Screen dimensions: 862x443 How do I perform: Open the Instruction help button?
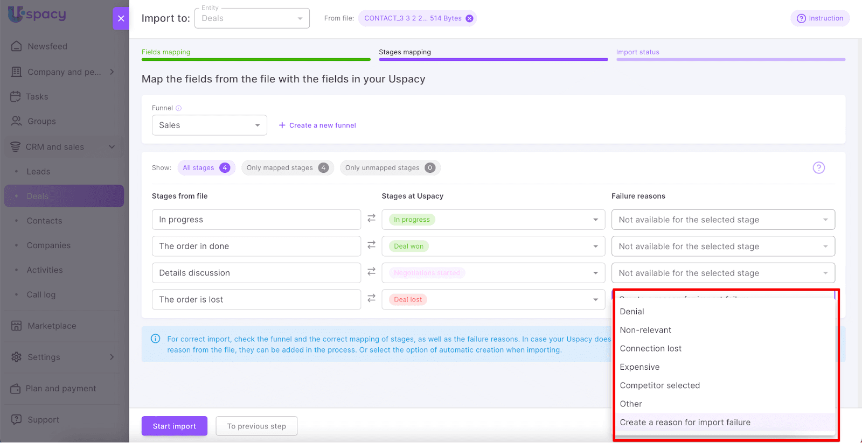[819, 18]
